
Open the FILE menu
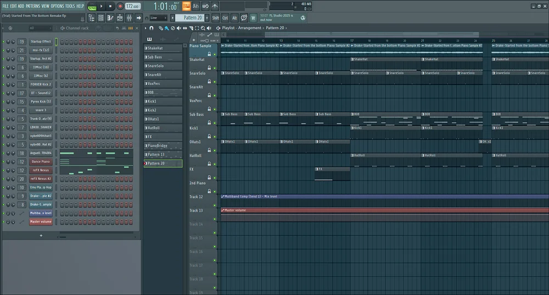[5, 6]
